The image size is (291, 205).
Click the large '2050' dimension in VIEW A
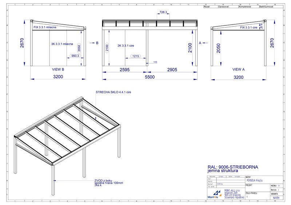coord(219,48)
